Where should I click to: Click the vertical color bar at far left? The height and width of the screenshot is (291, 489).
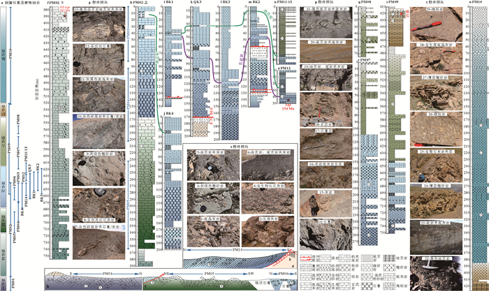pos(6,140)
